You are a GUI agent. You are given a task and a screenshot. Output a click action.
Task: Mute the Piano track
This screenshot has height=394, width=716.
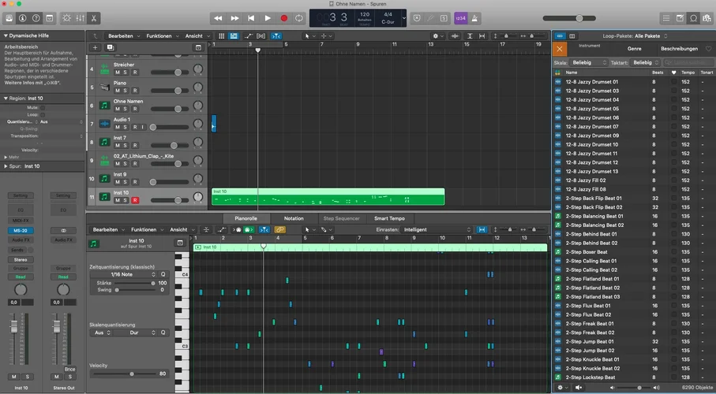click(117, 91)
